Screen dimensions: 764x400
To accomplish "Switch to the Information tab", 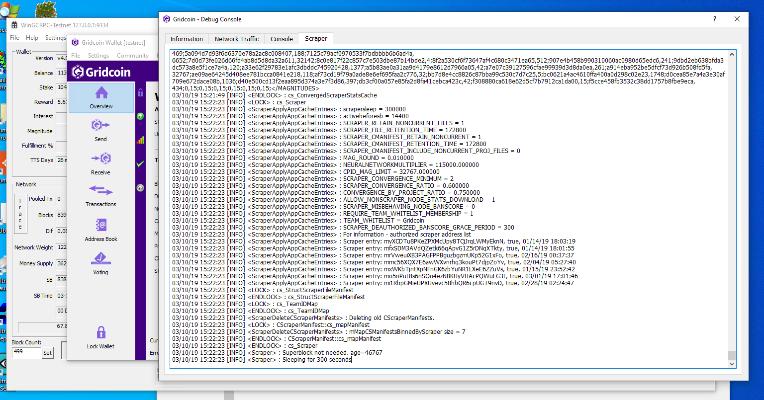I will pos(187,39).
